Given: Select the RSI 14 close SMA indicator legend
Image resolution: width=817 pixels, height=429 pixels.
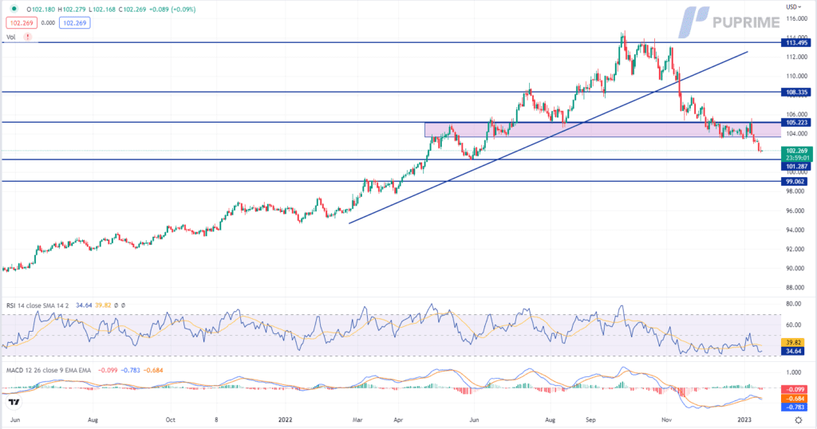Looking at the screenshot, I should 37,305.
